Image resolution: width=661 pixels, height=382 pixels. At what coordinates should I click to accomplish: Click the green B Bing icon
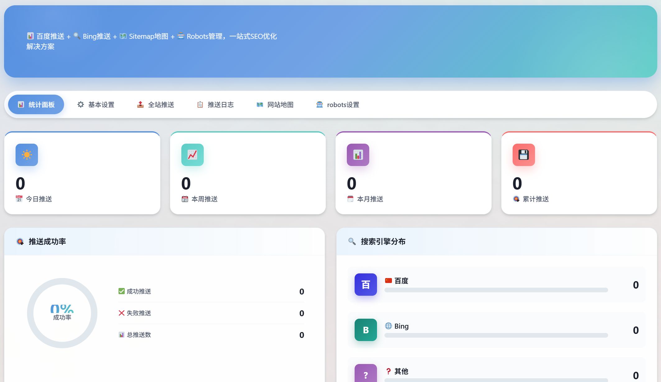click(366, 330)
